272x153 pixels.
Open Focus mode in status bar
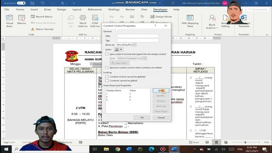click(194, 142)
